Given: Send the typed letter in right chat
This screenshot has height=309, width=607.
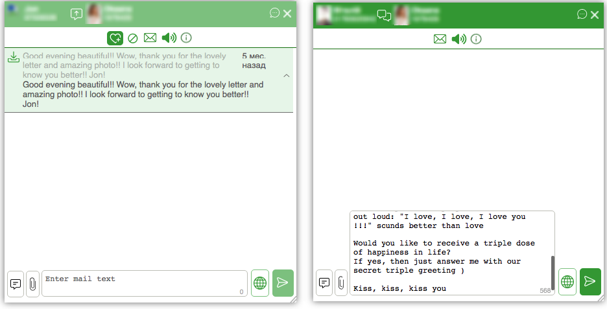Looking at the screenshot, I should [x=590, y=281].
